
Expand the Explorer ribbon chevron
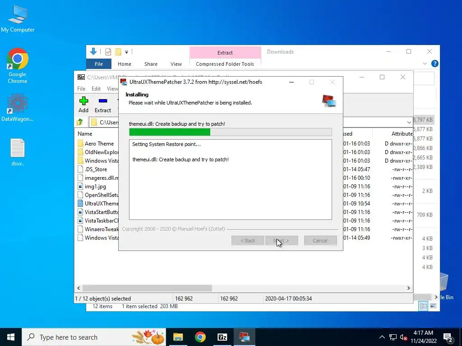pos(425,64)
